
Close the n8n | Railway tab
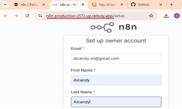44,5
